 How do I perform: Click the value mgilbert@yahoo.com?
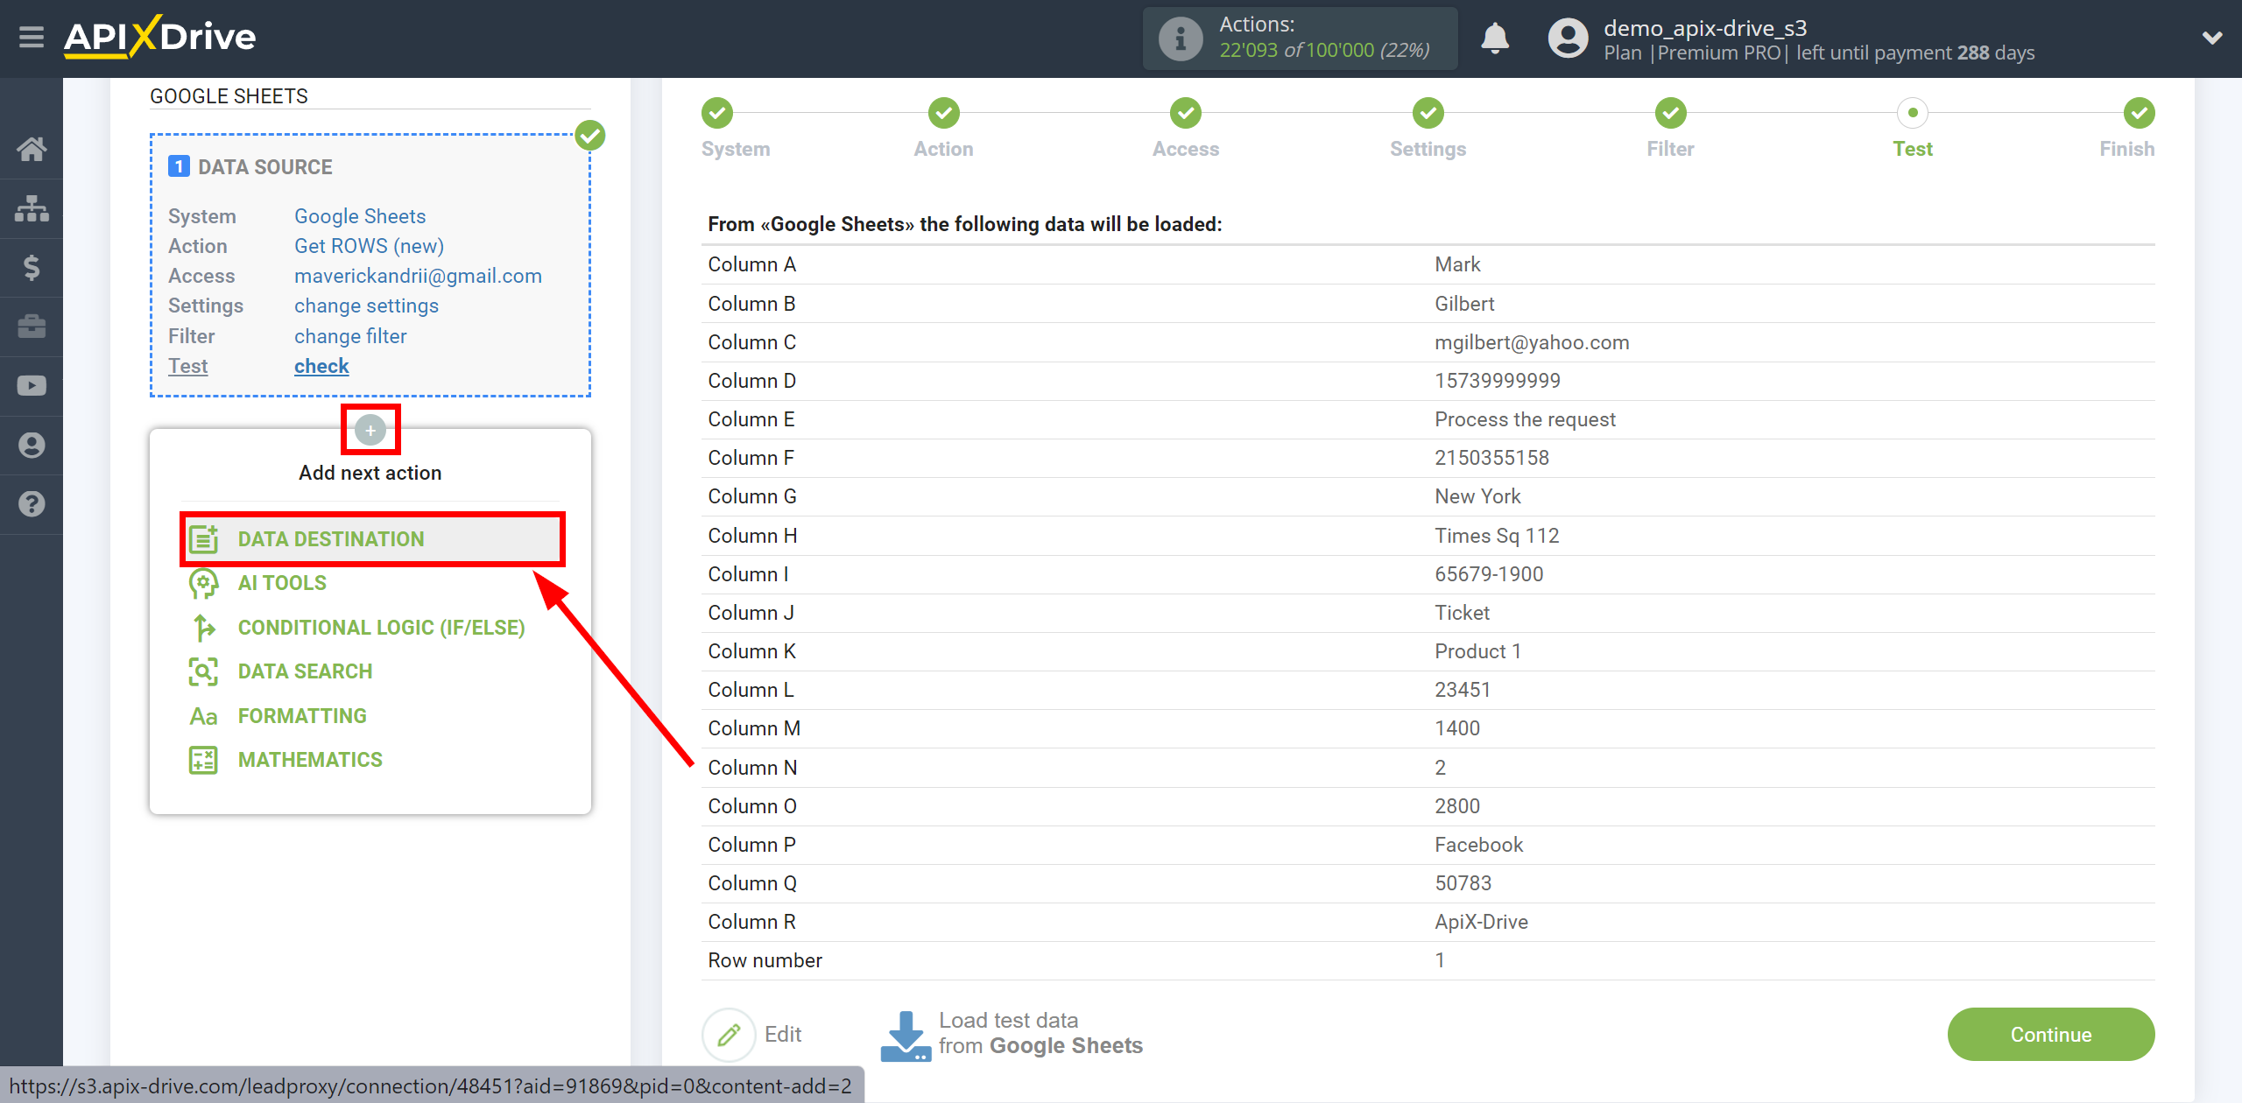1532,342
